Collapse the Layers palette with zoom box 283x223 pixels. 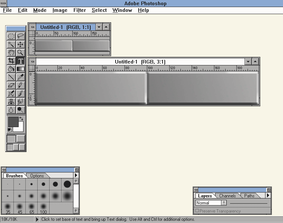tap(268, 190)
